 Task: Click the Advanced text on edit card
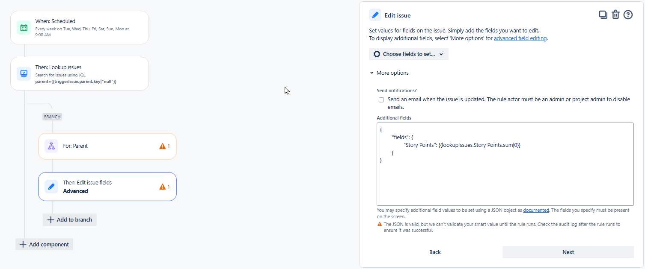pyautogui.click(x=75, y=191)
